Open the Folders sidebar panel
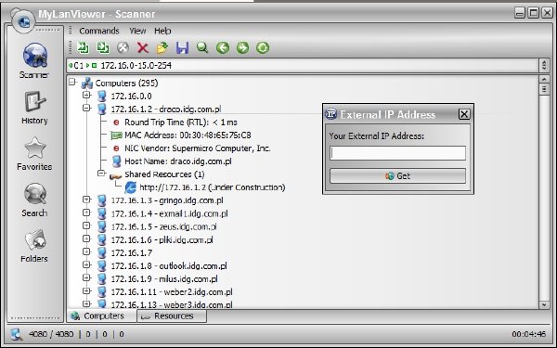Viewport: 557px width, 348px height. click(x=34, y=246)
